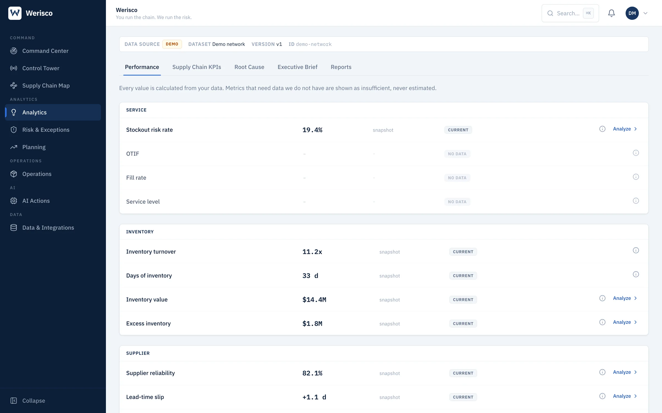This screenshot has height=413, width=662.
Task: Open Risk & Exceptions page
Action: coord(53,130)
